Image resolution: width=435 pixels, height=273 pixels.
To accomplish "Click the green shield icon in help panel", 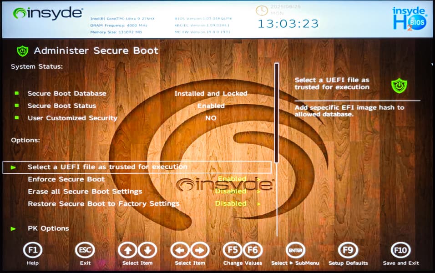I will (399, 86).
